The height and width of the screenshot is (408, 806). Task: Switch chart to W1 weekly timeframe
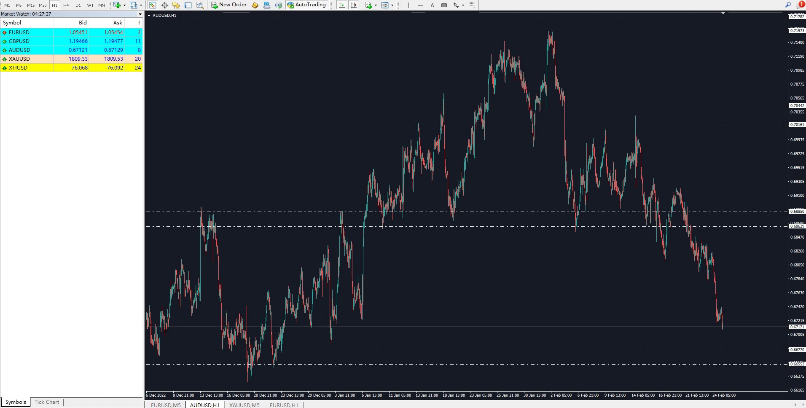point(90,5)
